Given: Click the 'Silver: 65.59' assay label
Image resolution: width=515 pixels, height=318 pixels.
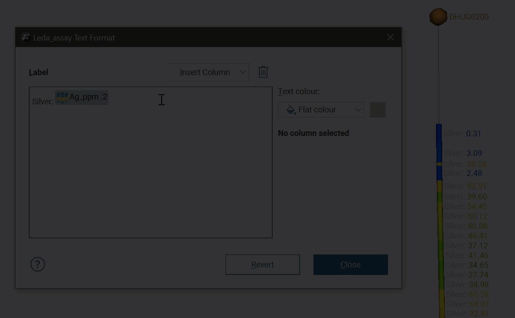Looking at the screenshot, I should (467, 294).
